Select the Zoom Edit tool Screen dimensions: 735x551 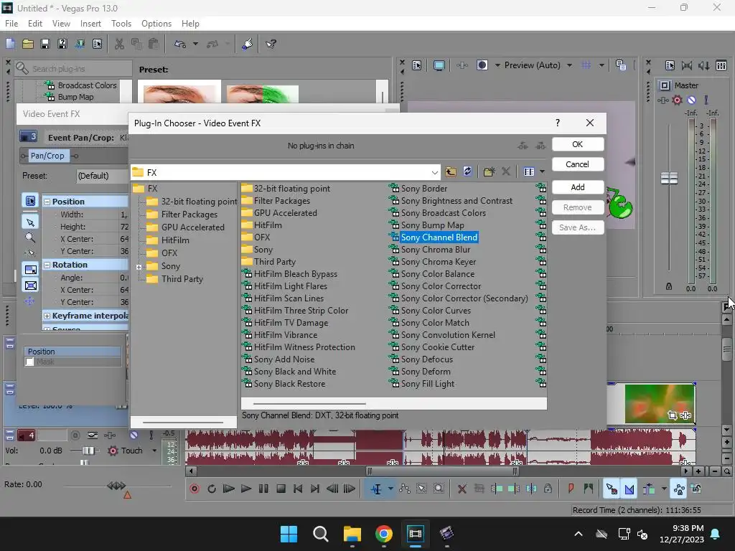pyautogui.click(x=439, y=489)
